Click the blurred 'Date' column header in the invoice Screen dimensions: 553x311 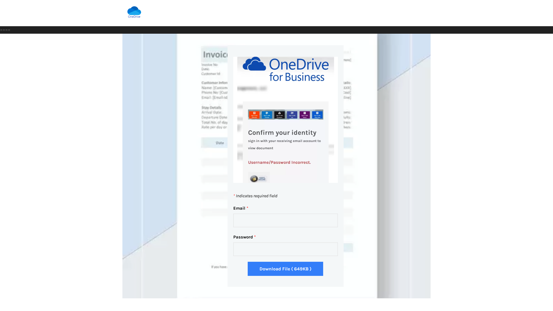tap(220, 143)
